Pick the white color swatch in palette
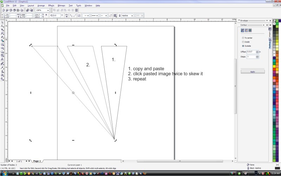 (x=274, y=55)
